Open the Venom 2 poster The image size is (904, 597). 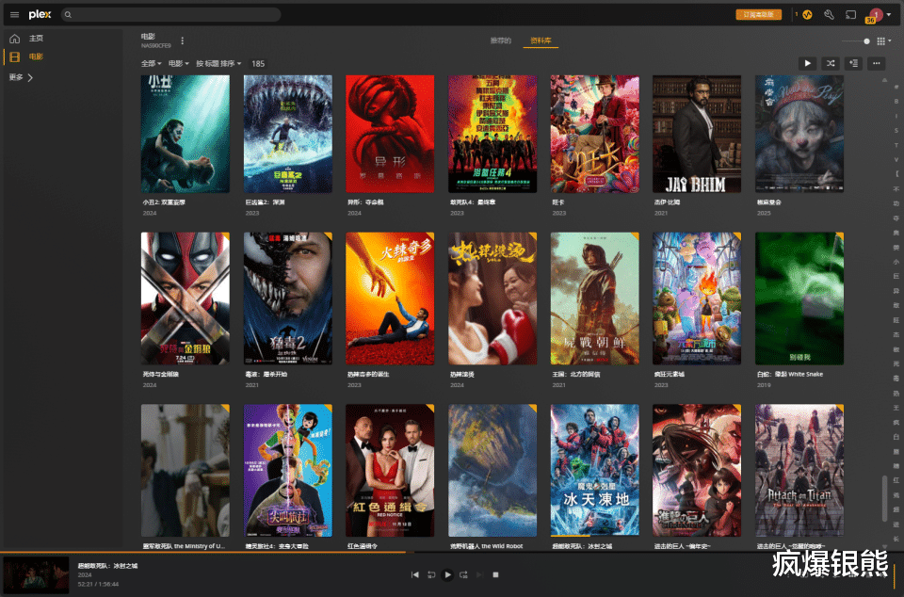pos(288,298)
